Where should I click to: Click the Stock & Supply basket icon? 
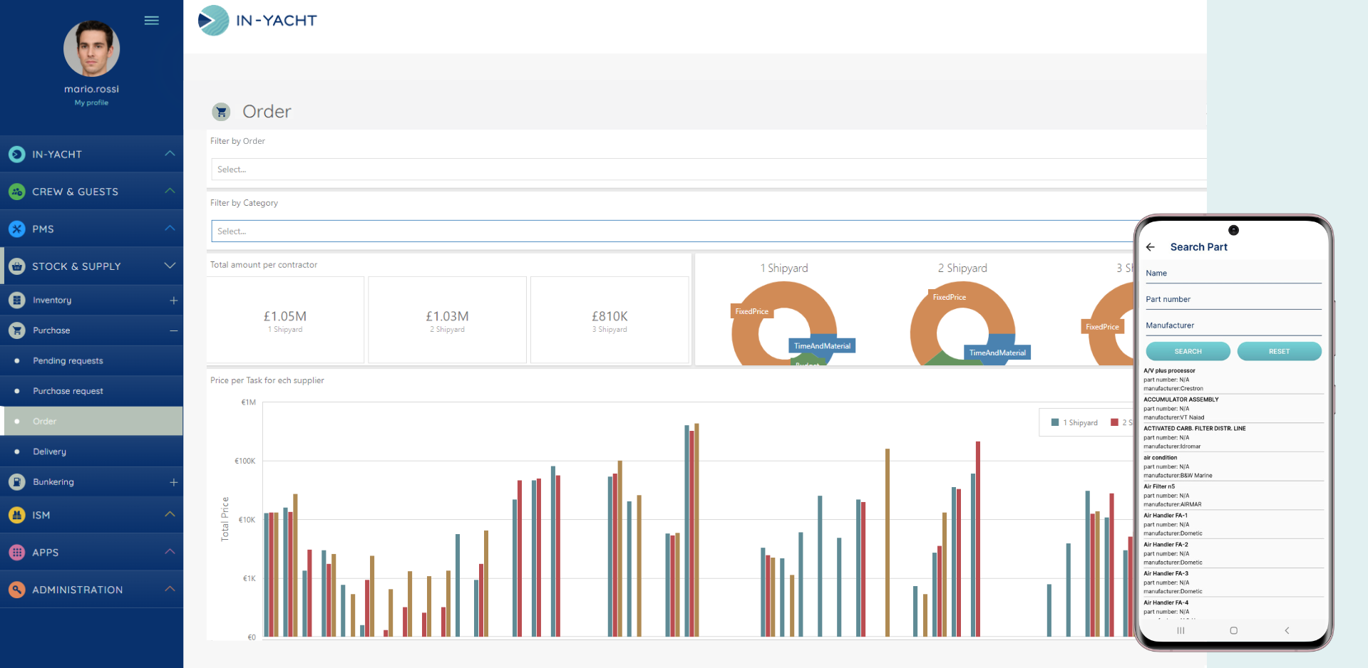pos(17,266)
